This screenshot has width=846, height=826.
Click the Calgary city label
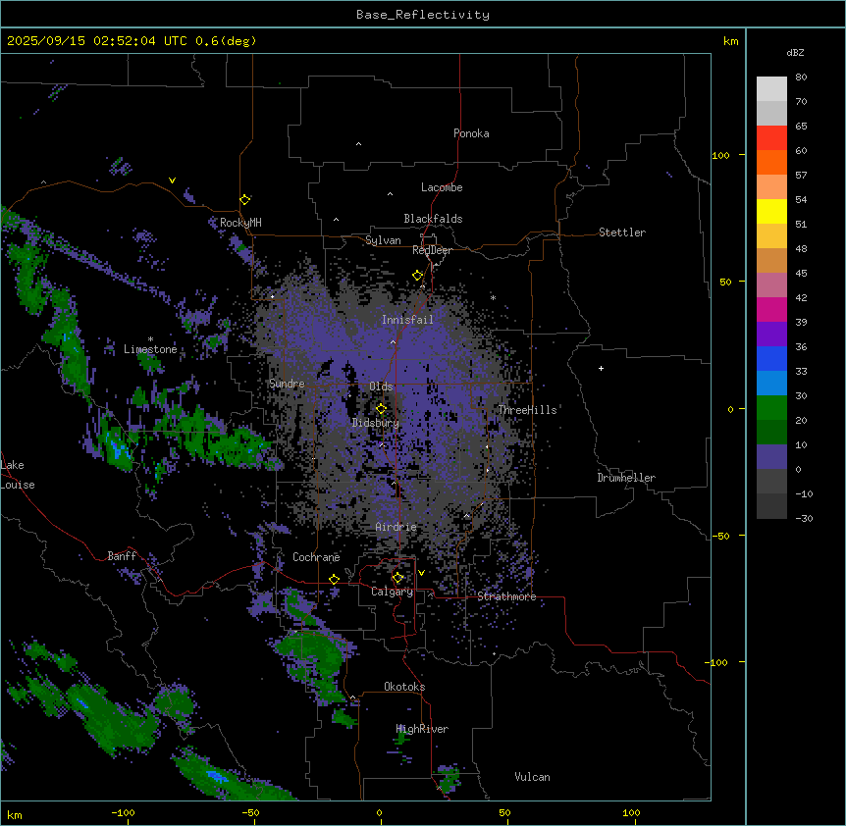(393, 592)
